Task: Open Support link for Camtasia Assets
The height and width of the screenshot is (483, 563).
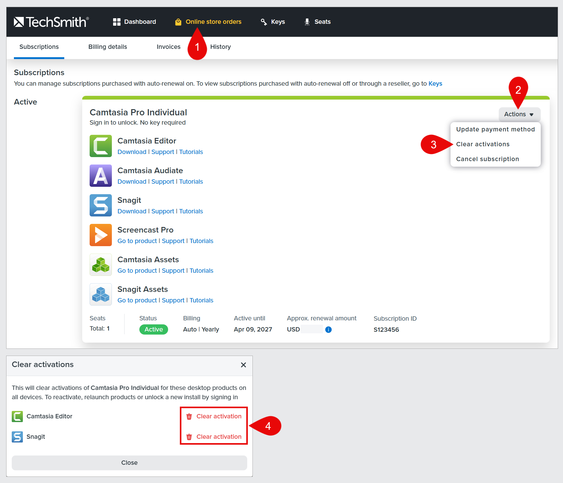Action: click(x=173, y=271)
